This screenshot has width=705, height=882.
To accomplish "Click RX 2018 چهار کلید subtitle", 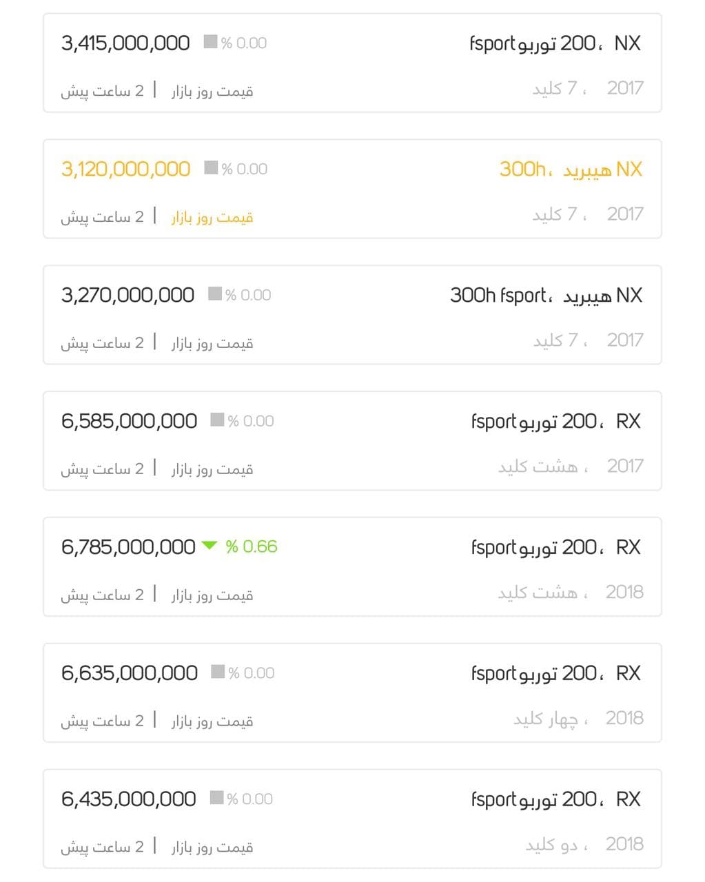I will pyautogui.click(x=578, y=719).
